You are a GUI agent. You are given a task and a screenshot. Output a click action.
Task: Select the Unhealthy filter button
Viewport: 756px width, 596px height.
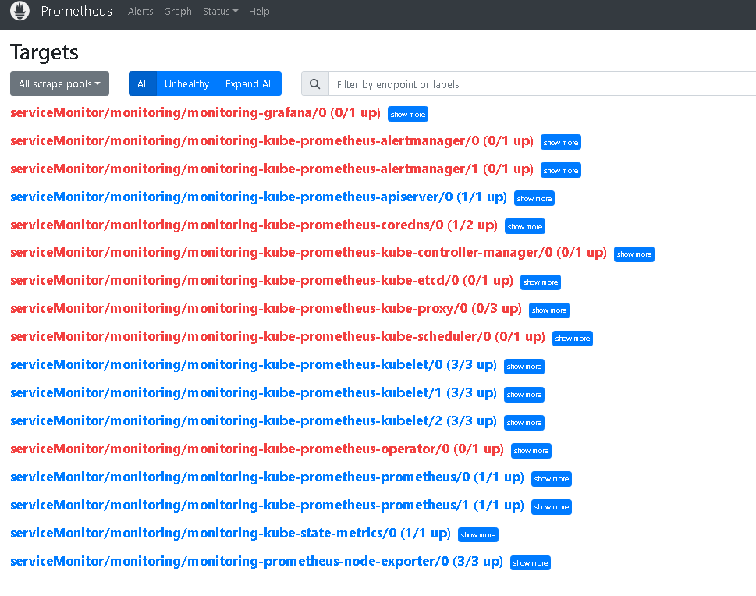(x=186, y=84)
